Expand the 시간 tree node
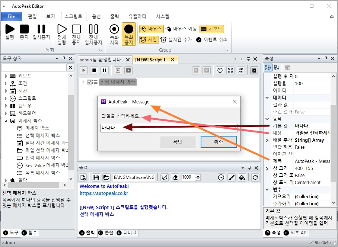The height and width of the screenshot is (247, 338). (x=6, y=91)
